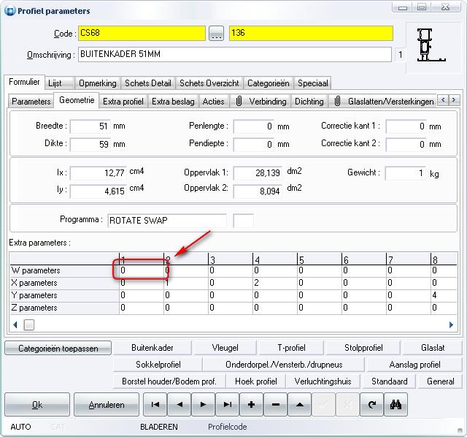
Task: Choose the Standaard button
Action: click(389, 381)
